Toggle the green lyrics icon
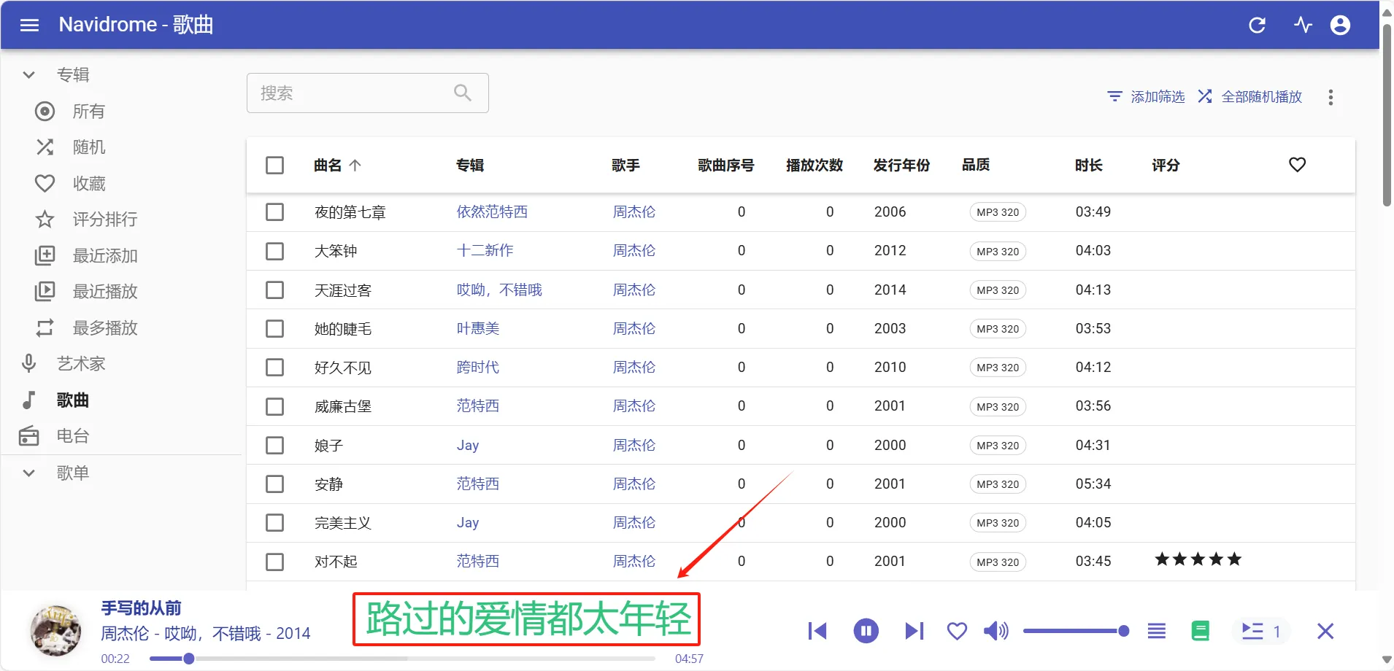The height and width of the screenshot is (671, 1394). (x=1200, y=631)
